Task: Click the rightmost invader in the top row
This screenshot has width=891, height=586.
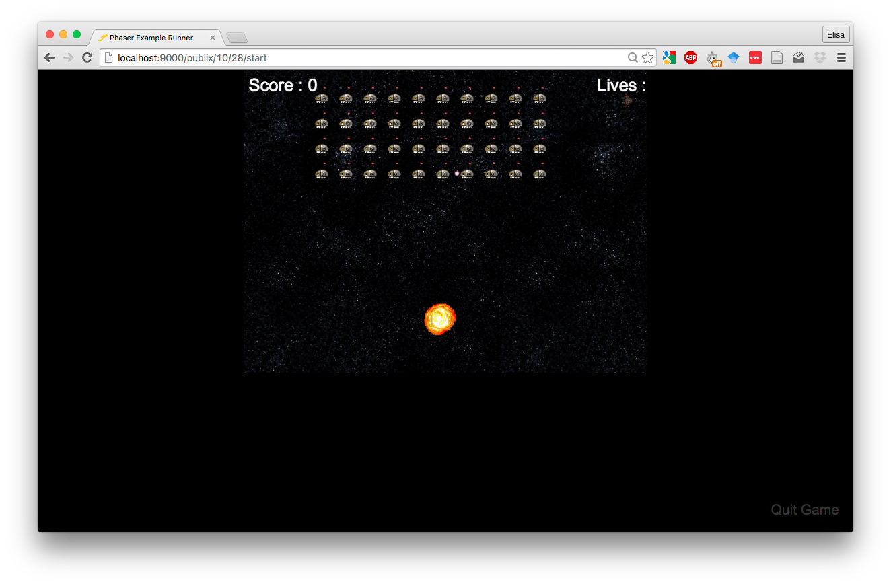Action: tap(540, 98)
